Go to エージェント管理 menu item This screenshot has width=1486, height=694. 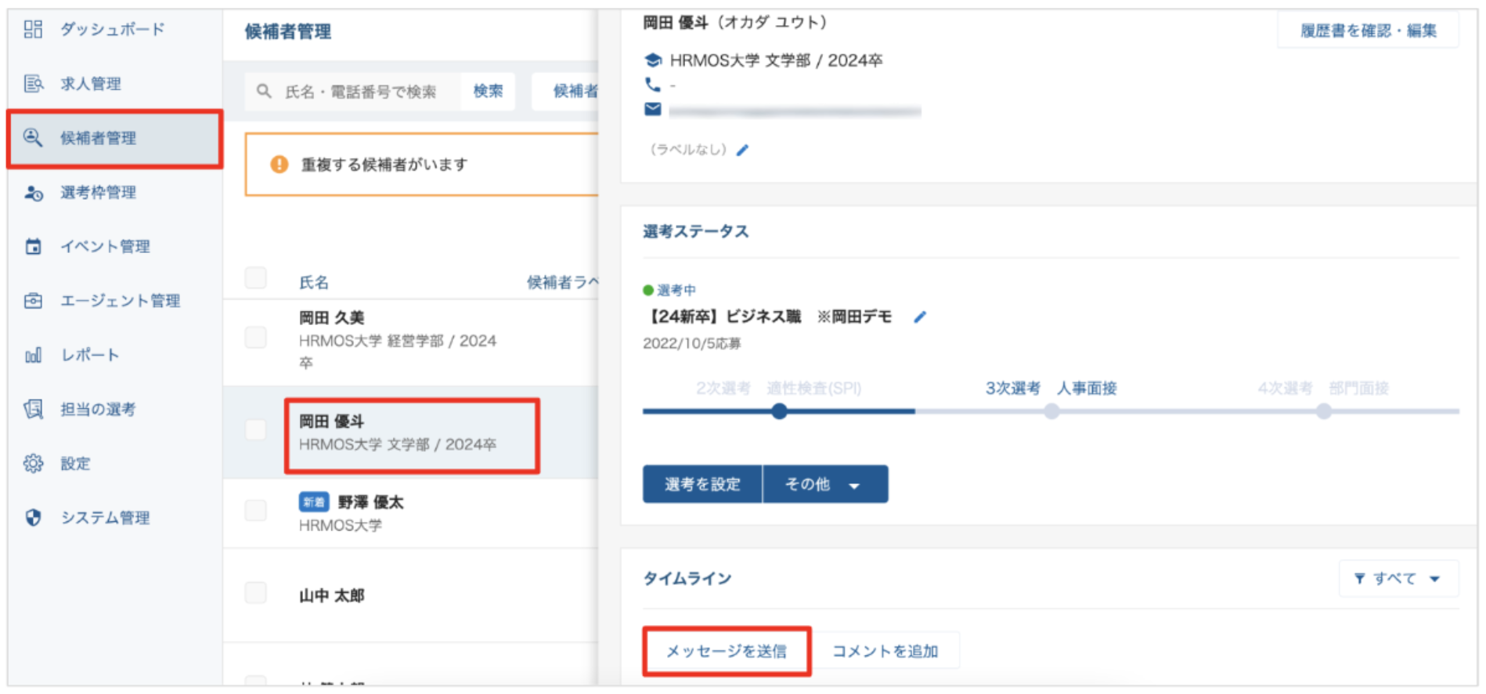click(120, 301)
